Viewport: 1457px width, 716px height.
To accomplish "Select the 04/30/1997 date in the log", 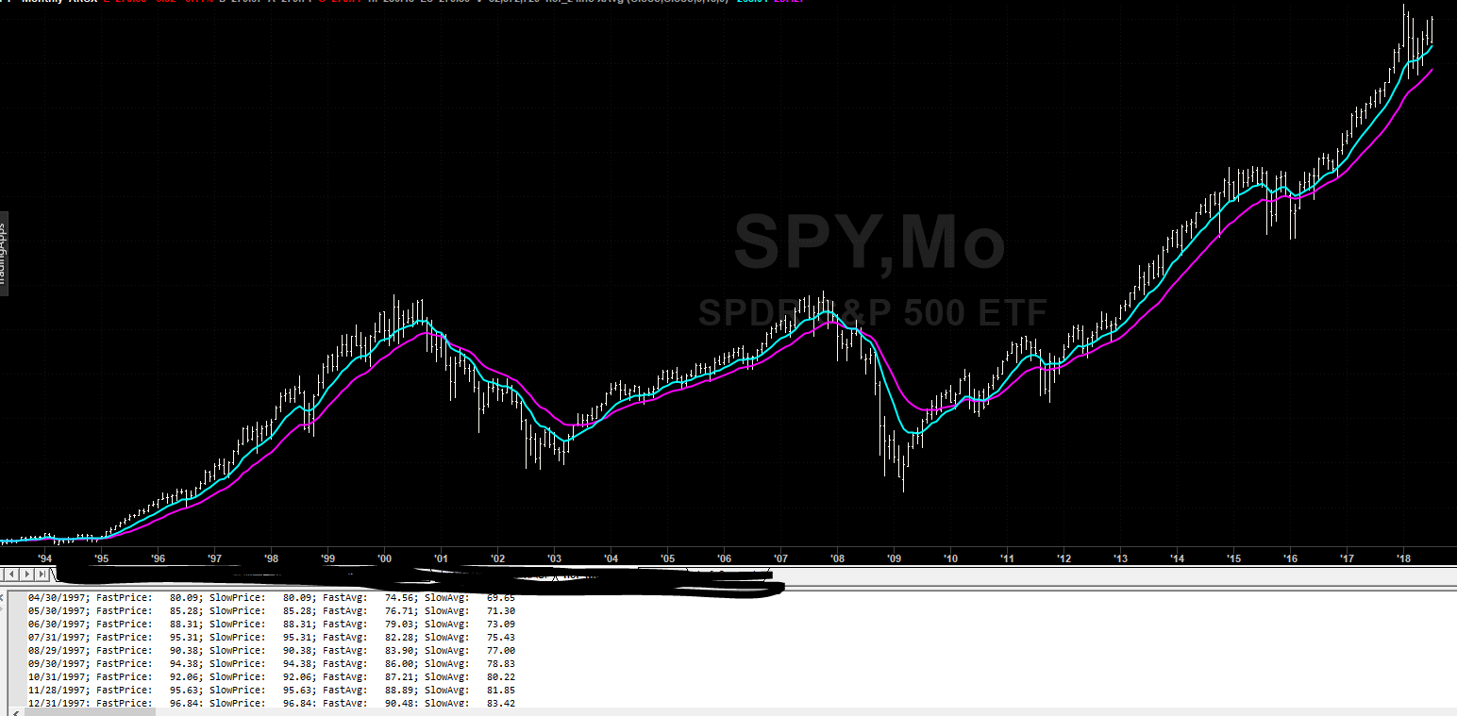I will click(59, 597).
